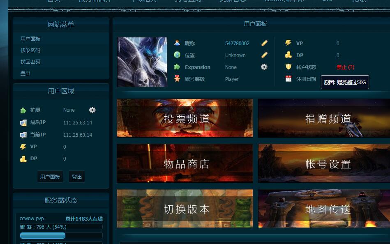Open the gear icon next to Expansion
This screenshot has height=244, width=390.
[264, 67]
